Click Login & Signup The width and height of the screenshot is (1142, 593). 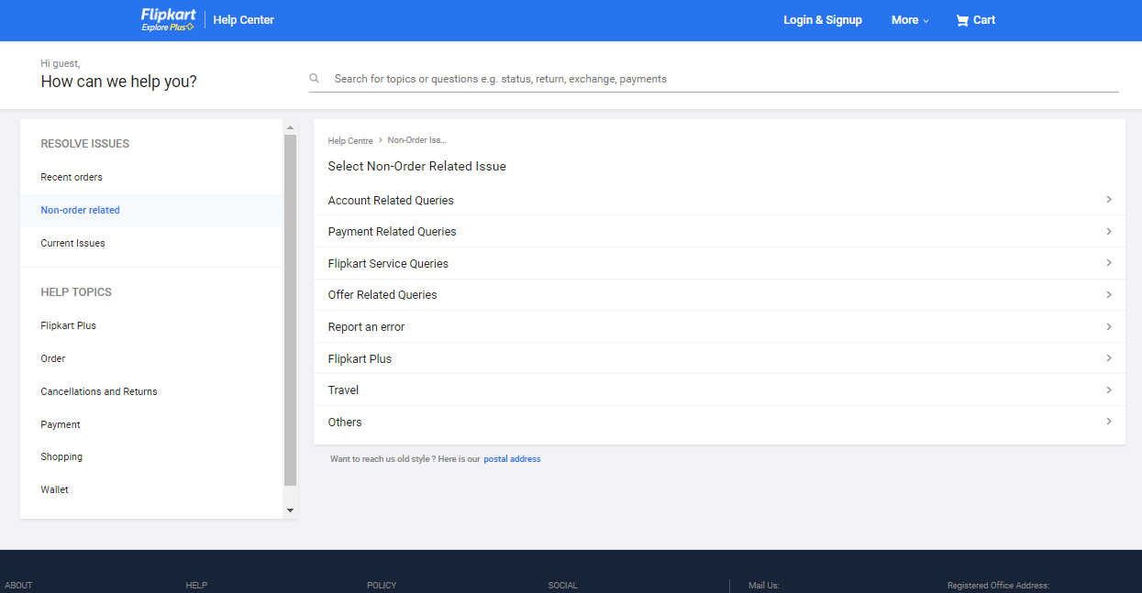click(x=823, y=20)
